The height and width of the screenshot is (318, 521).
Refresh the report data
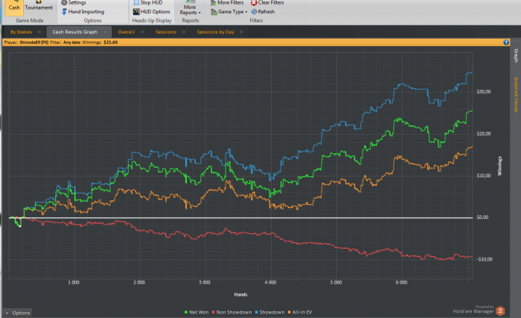point(263,12)
